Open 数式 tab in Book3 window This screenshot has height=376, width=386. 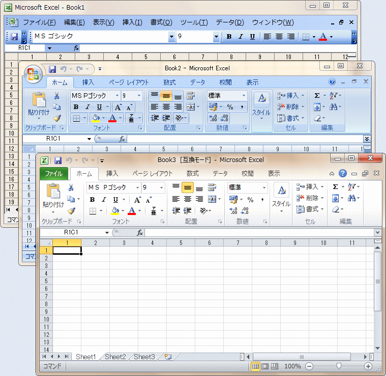193,174
